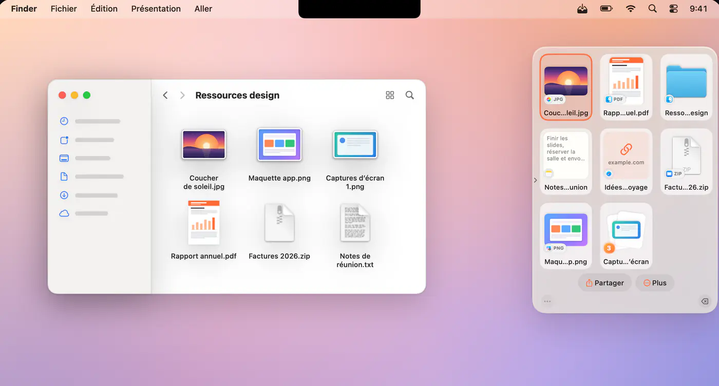Screen dimensions: 719x386
Task: Open the Édition menu
Action: (x=104, y=9)
